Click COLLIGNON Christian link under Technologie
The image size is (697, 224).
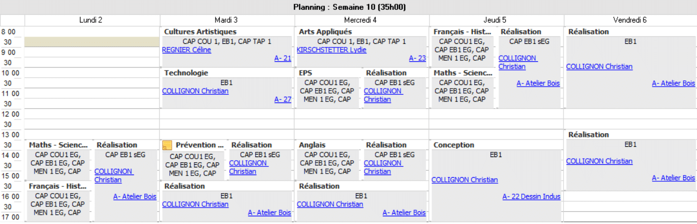tap(195, 91)
